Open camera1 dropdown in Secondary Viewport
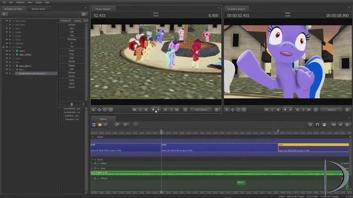The width and height of the screenshot is (353, 198). pyautogui.click(x=331, y=110)
